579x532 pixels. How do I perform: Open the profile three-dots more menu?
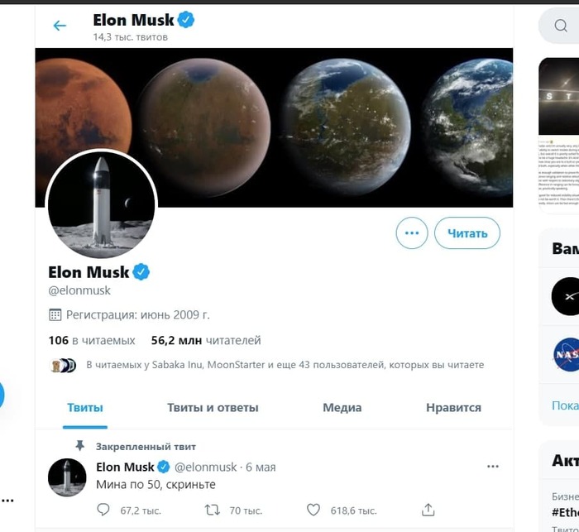coord(412,233)
